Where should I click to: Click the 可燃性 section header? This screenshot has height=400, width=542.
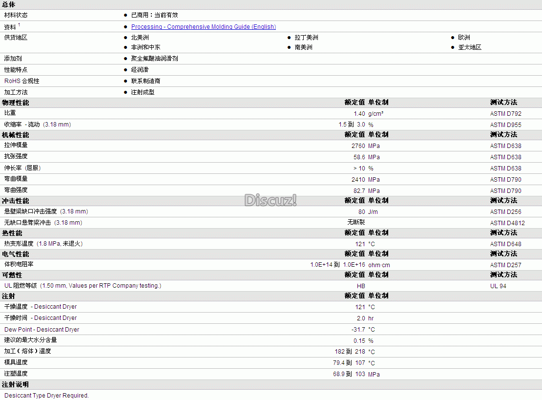tap(12, 275)
